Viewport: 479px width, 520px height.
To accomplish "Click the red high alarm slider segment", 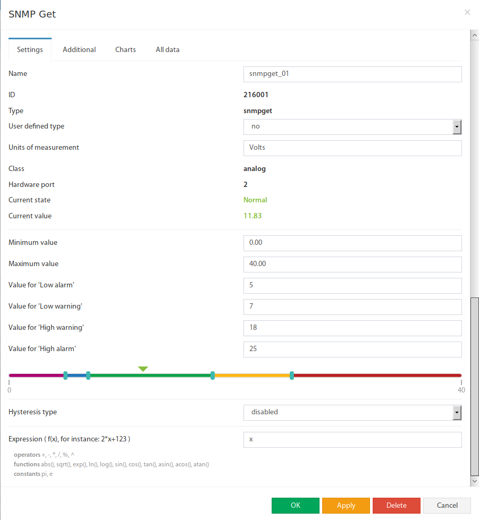I will (378, 376).
